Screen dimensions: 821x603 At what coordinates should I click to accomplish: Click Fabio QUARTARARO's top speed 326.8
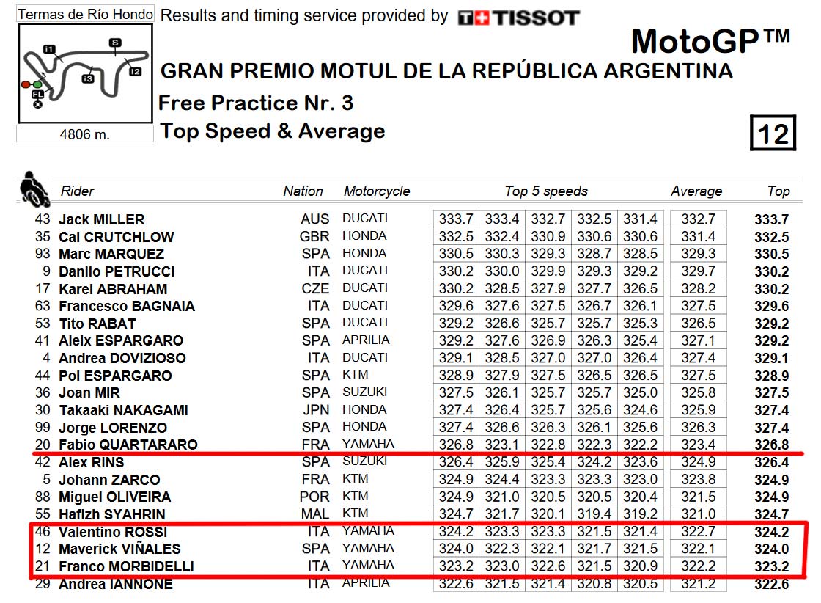pyautogui.click(x=771, y=445)
